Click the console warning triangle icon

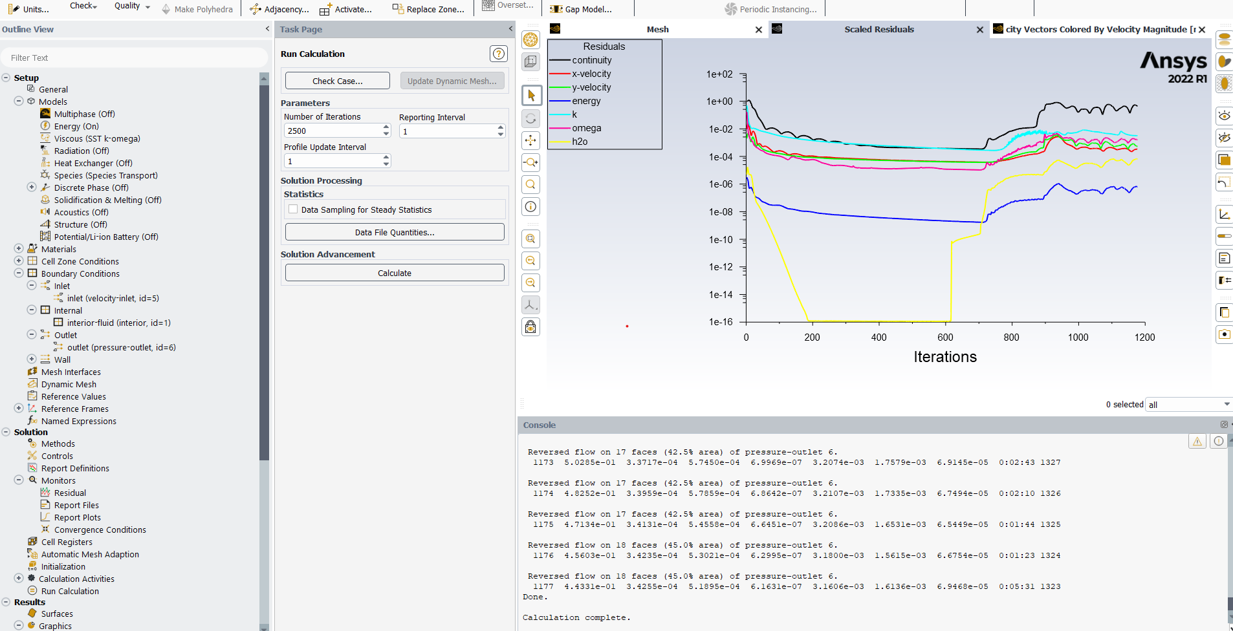[1197, 442]
